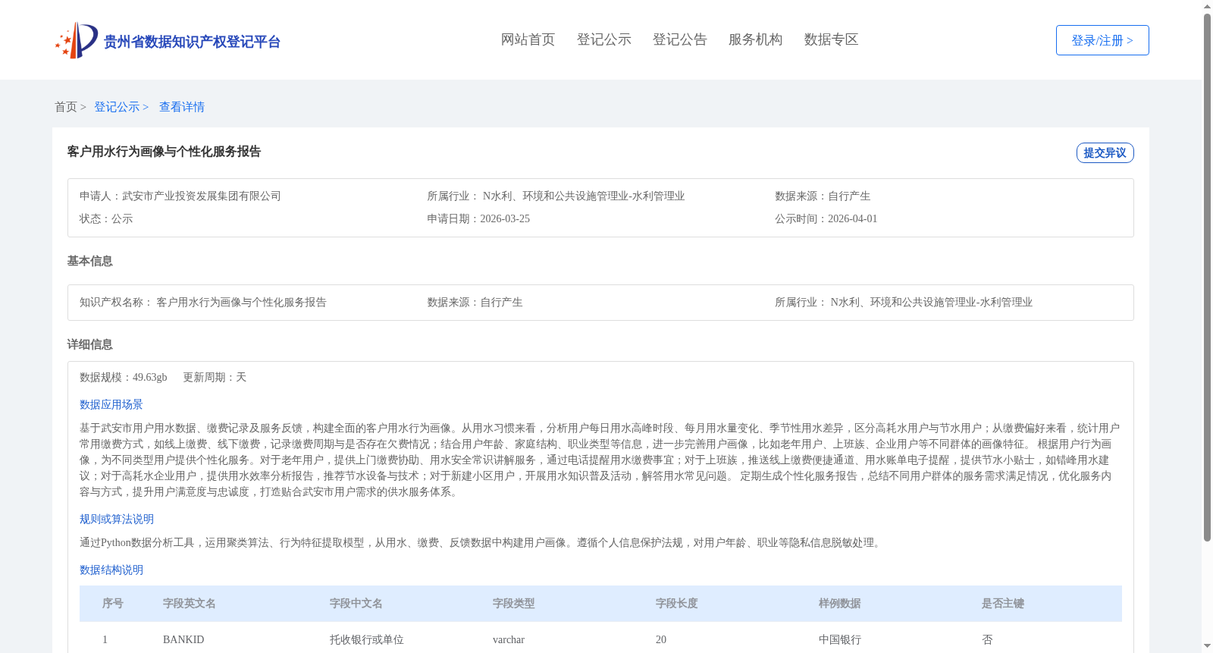Click applicant text 武安市产业投资发展集团有限公司
1213x653 pixels.
coord(202,196)
